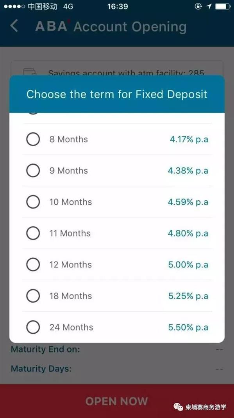
Task: Select the 8 Months radio button
Action: (x=33, y=139)
